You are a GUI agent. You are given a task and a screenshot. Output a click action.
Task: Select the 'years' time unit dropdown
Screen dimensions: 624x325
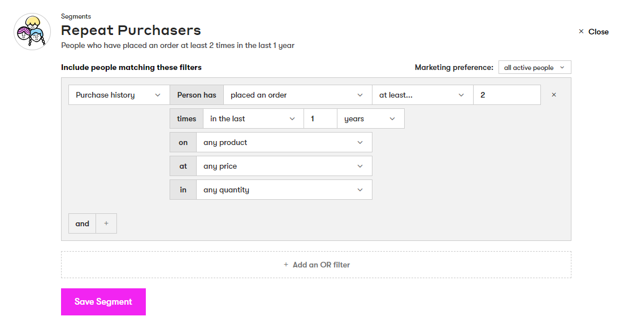pos(370,118)
